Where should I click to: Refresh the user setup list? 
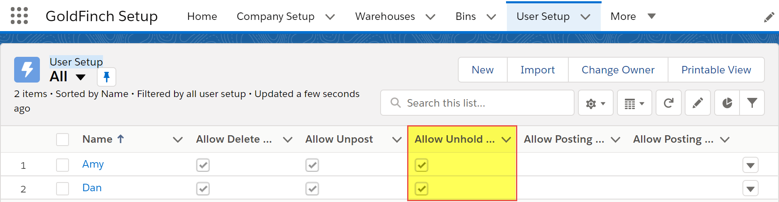click(668, 103)
